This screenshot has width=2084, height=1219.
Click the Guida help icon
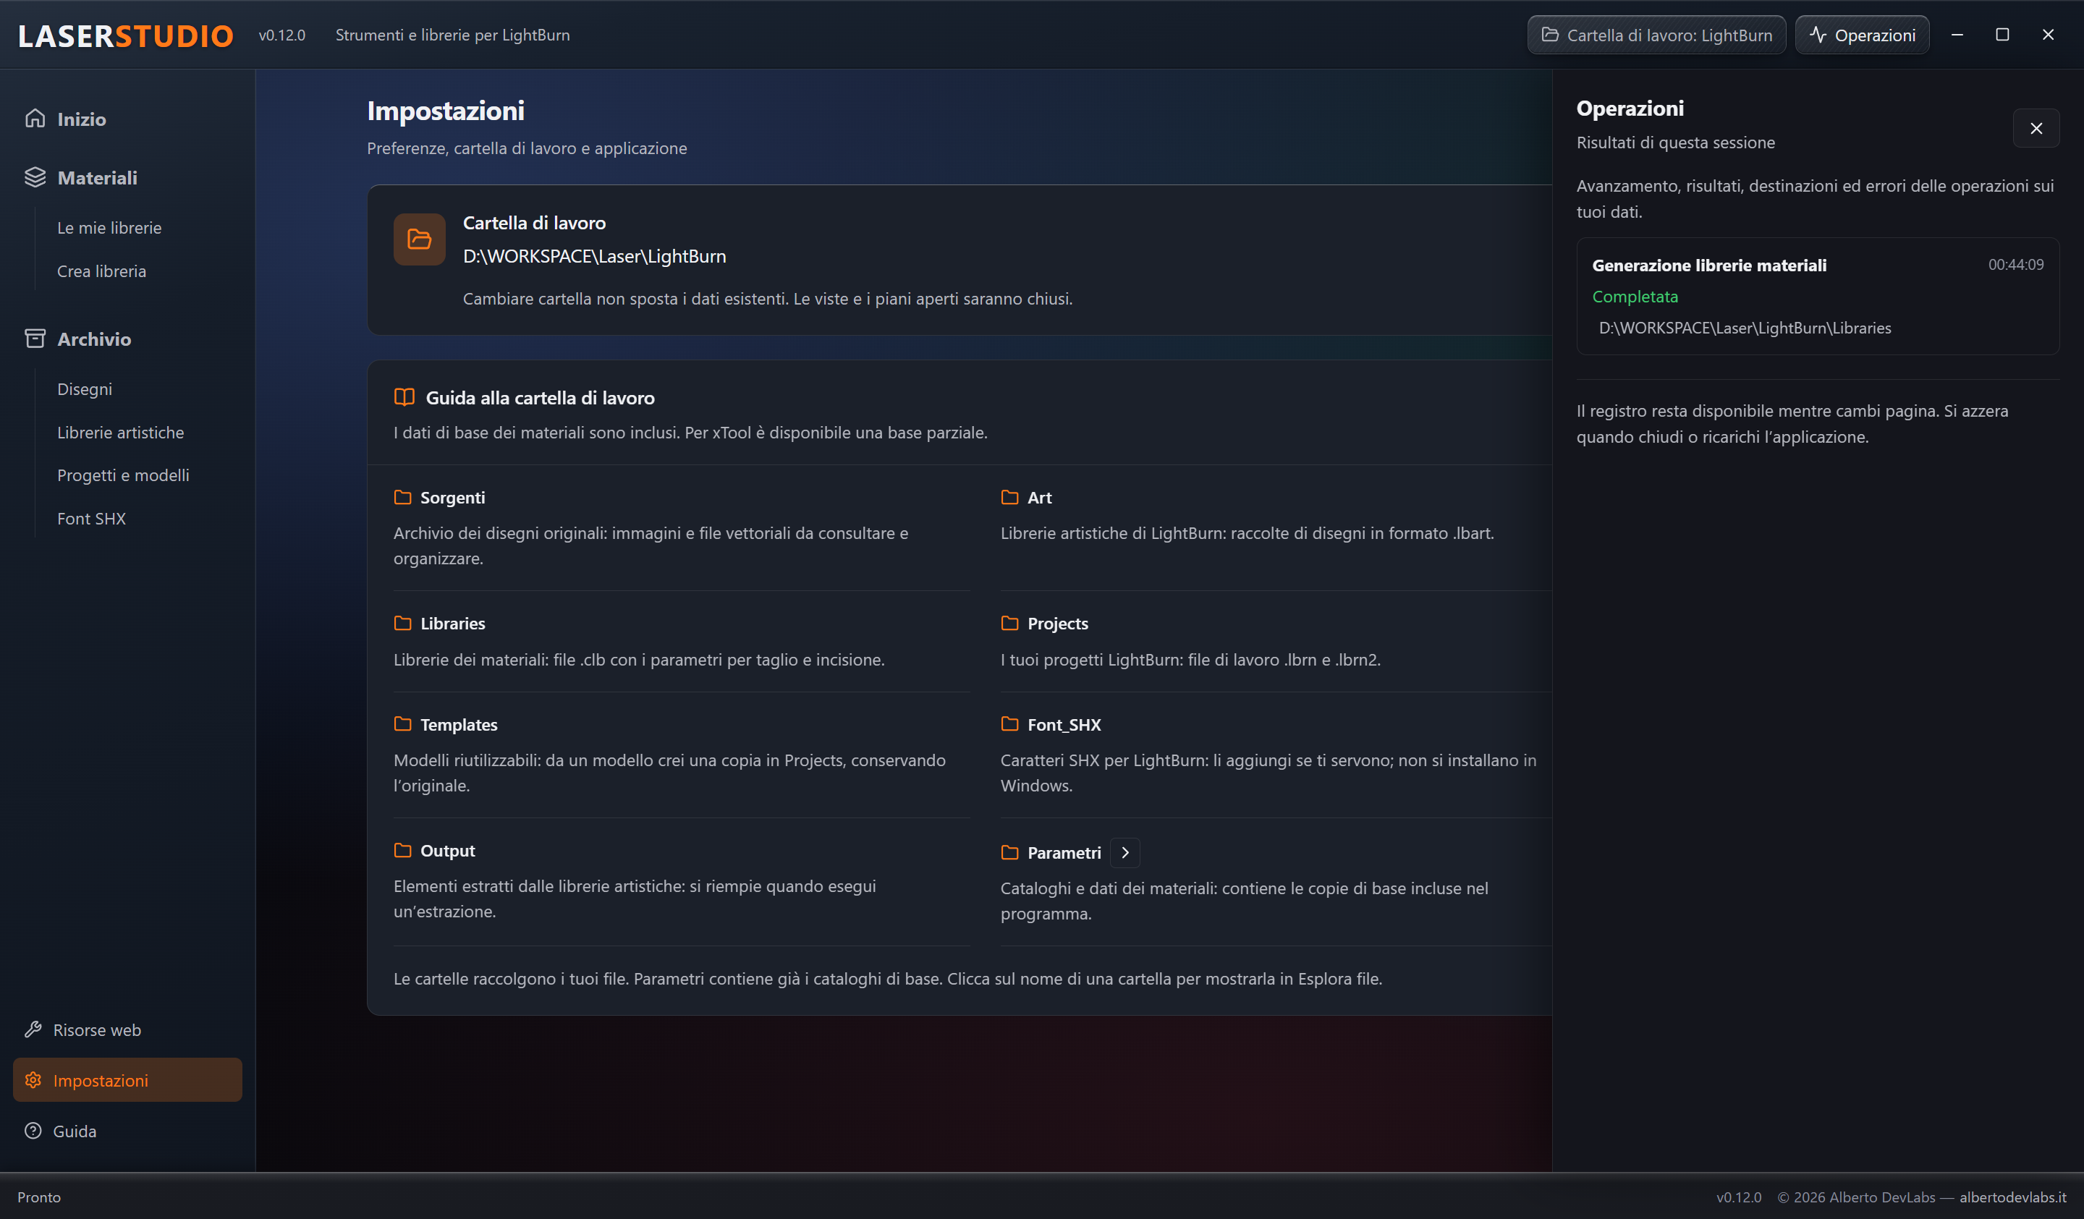pyautogui.click(x=33, y=1131)
